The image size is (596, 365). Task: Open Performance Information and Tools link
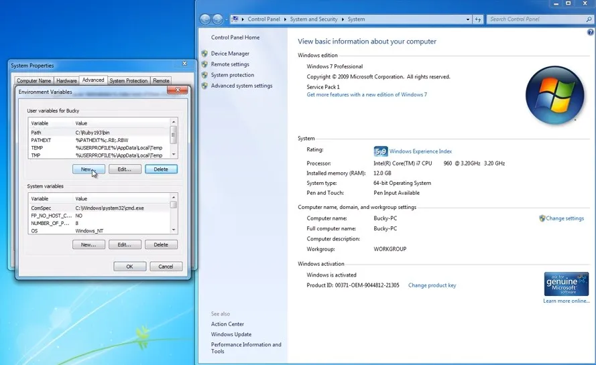tap(246, 348)
